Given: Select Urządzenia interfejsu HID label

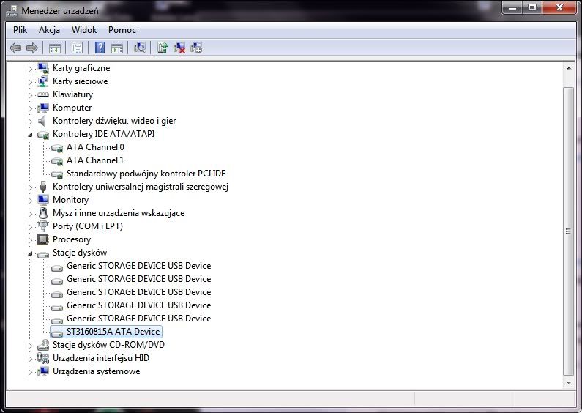Looking at the screenshot, I should click(x=100, y=358).
